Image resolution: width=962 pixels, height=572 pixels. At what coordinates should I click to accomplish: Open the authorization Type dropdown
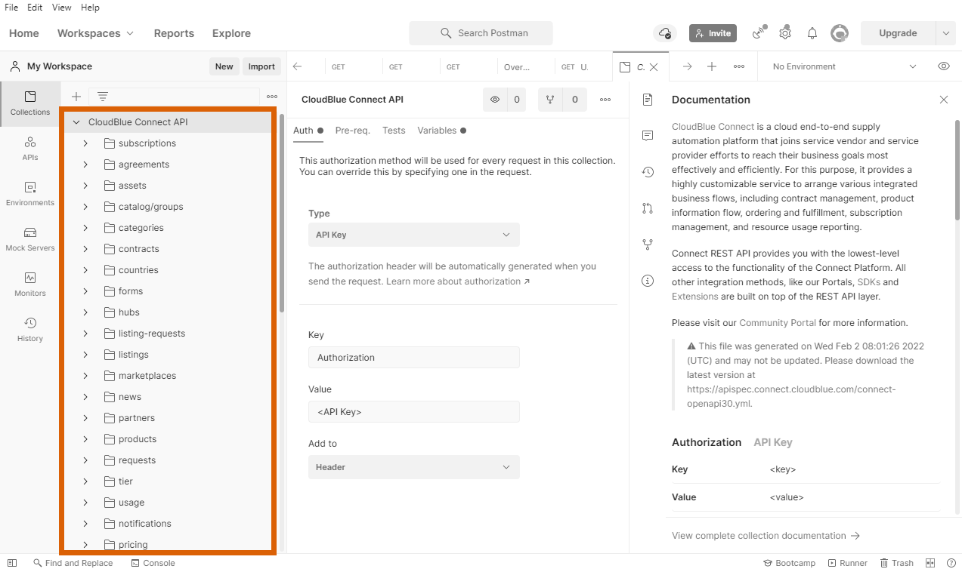pyautogui.click(x=413, y=235)
